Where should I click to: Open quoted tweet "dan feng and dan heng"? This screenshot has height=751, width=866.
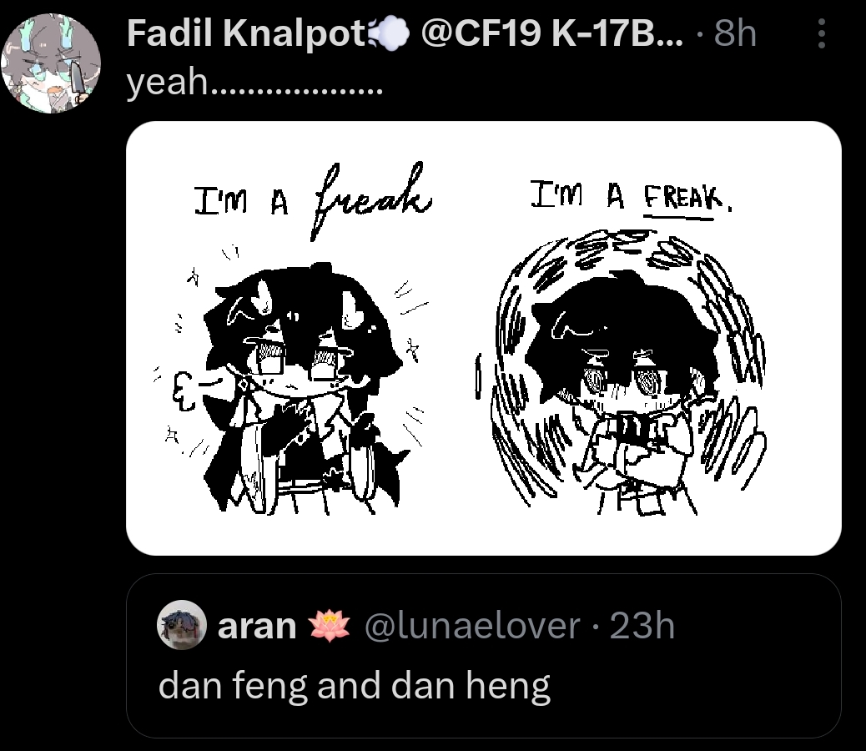tap(484, 656)
